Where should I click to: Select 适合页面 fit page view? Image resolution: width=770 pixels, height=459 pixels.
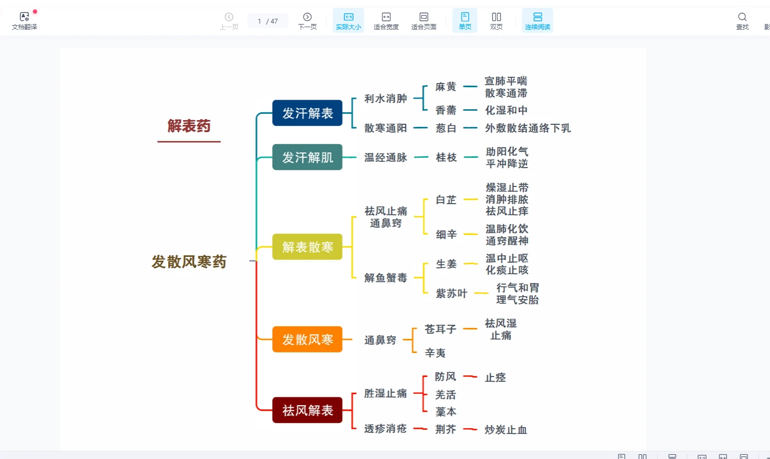(x=424, y=21)
